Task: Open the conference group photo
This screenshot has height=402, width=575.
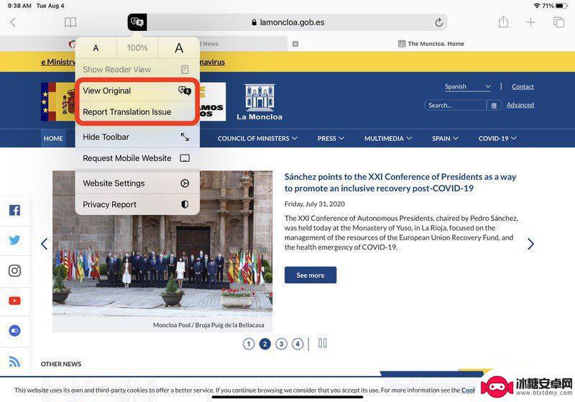Action: (x=162, y=244)
